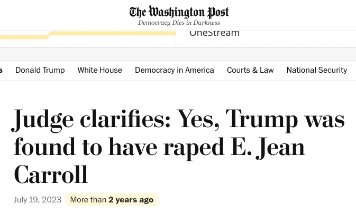Click the cut-off nav item at left edge
The height and width of the screenshot is (214, 356).
[2, 70]
